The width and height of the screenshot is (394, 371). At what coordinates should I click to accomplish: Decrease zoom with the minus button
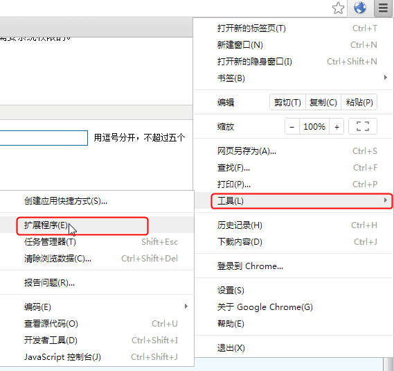pyautogui.click(x=292, y=126)
